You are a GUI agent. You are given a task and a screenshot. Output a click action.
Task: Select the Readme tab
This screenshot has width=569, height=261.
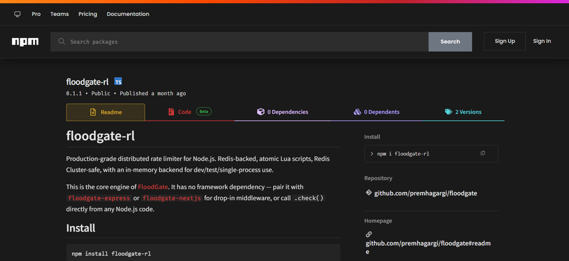(x=105, y=113)
